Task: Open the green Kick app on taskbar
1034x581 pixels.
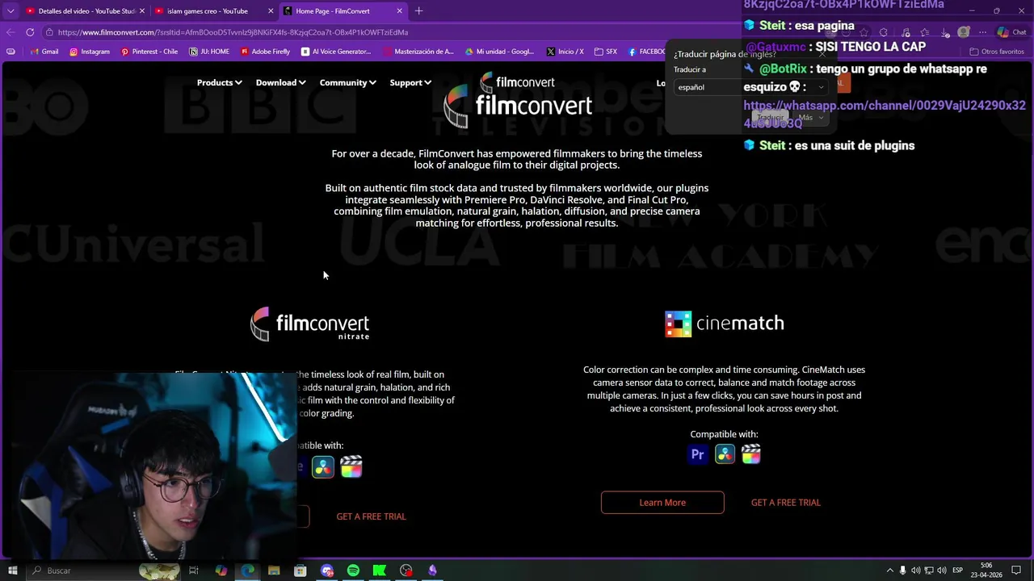Action: tap(380, 571)
